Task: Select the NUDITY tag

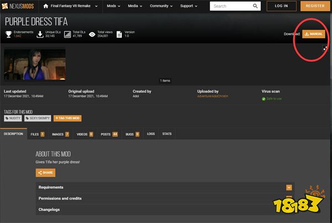Action: click(13, 118)
